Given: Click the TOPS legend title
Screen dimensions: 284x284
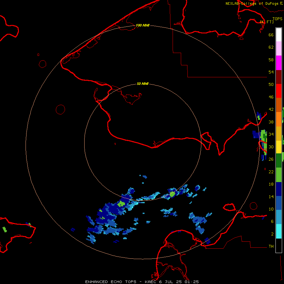Looking at the screenshot, I should pyautogui.click(x=277, y=19).
